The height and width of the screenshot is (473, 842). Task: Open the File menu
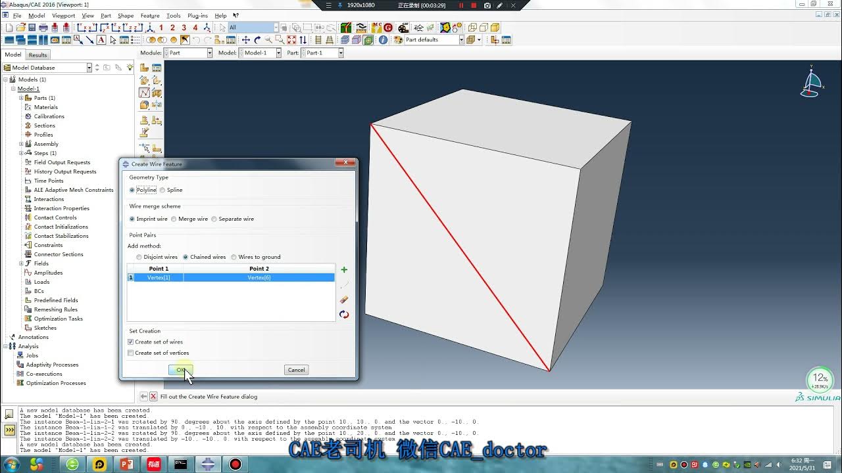17,15
